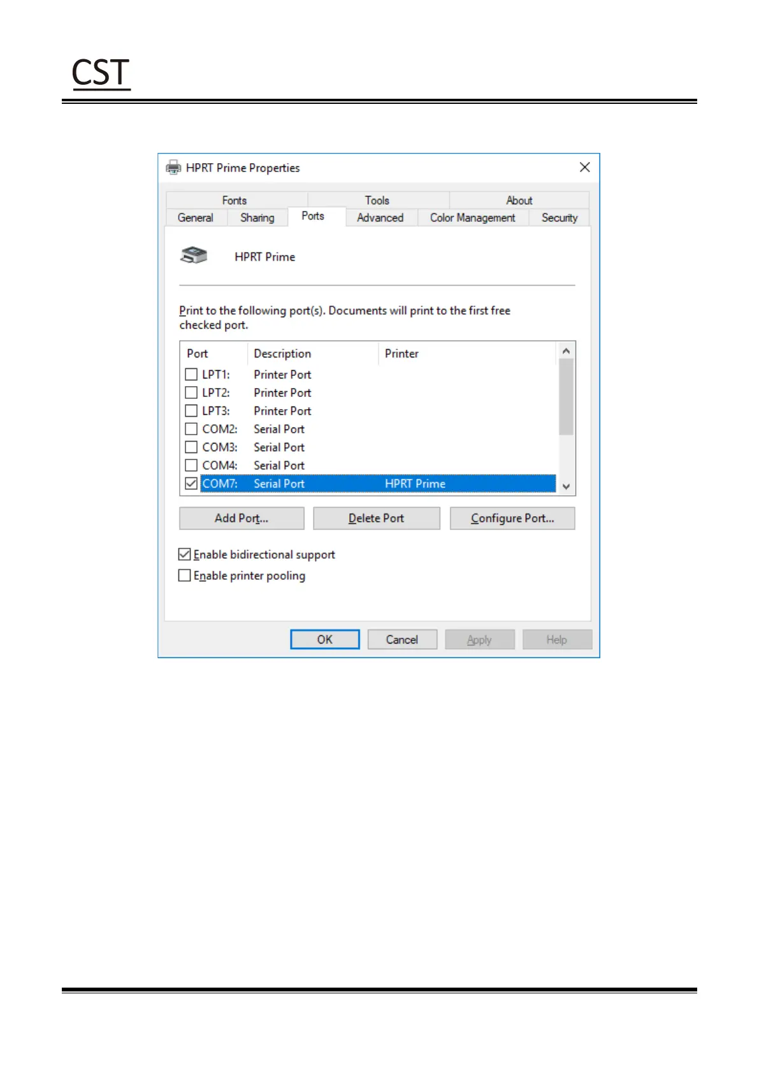Check the LPT1 port checkbox
The image size is (759, 1073).
(191, 374)
